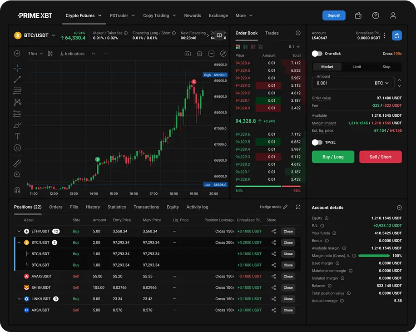Screen dimensions: 416x332
Task: Open the 0.1 order book grouping dropdown
Action: tap(294, 47)
